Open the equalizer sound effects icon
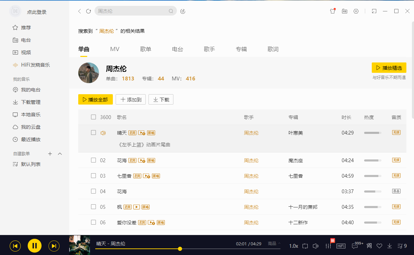The image size is (414, 255). [328, 246]
